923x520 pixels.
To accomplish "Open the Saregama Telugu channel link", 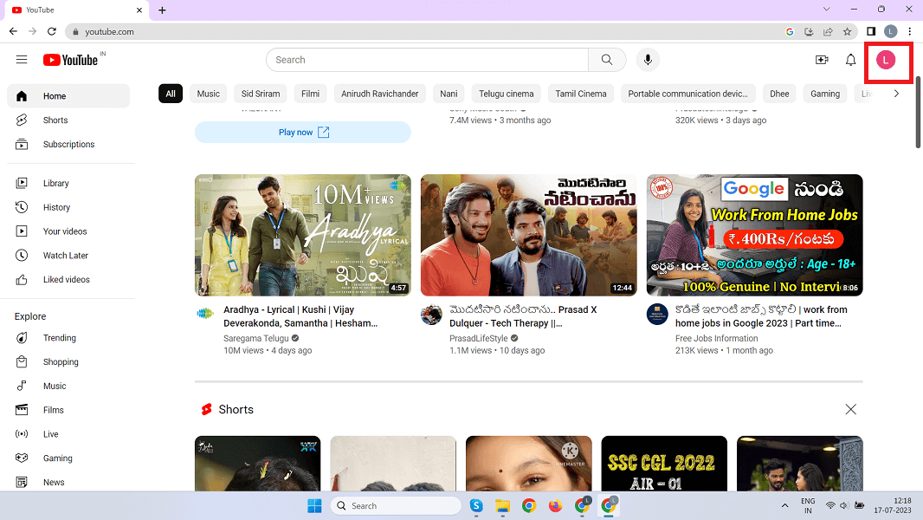I will (255, 338).
